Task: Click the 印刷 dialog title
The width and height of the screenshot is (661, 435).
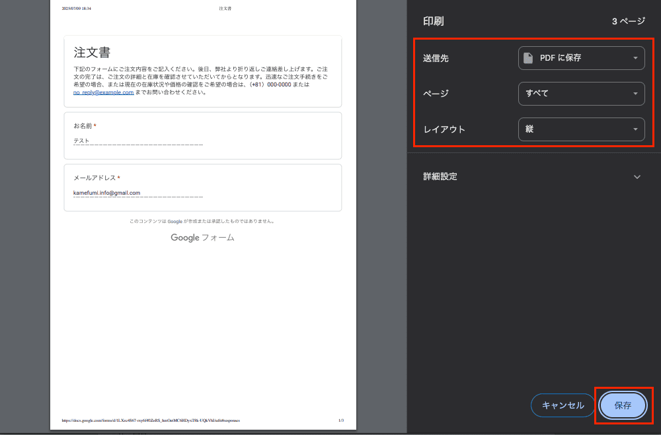Action: pyautogui.click(x=434, y=21)
